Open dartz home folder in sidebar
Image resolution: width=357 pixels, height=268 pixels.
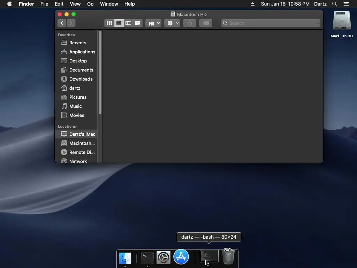click(76, 88)
